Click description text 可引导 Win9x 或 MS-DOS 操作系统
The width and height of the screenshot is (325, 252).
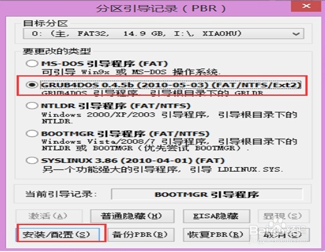(x=131, y=72)
